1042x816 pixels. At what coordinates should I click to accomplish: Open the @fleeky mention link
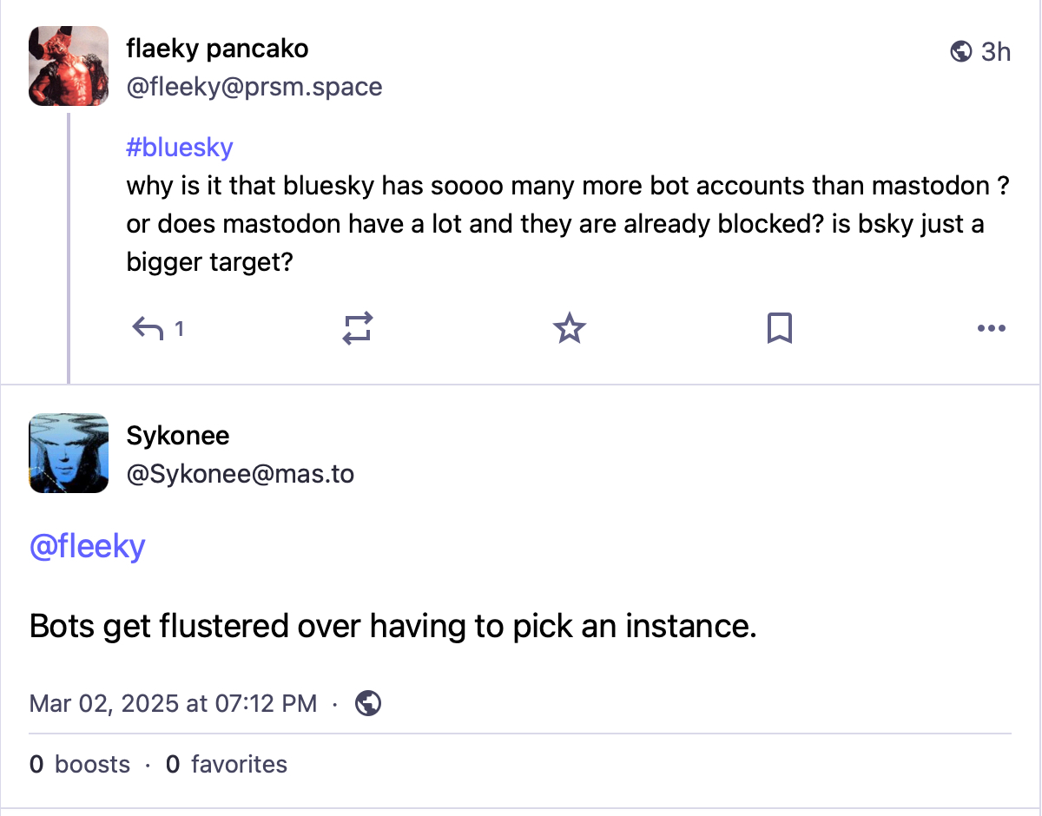pyautogui.click(x=88, y=547)
